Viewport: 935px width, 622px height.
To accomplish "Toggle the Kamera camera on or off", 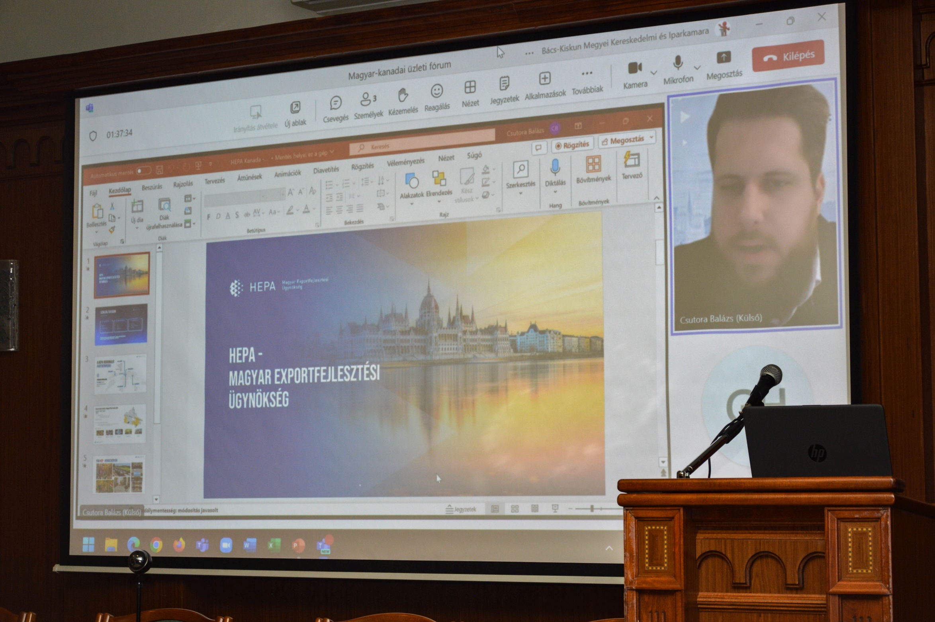I will 635,75.
